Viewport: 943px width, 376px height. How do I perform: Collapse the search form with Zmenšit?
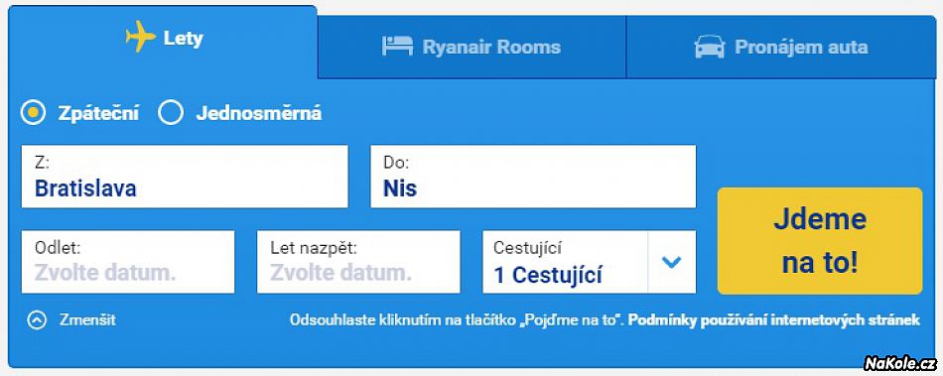coord(87,320)
